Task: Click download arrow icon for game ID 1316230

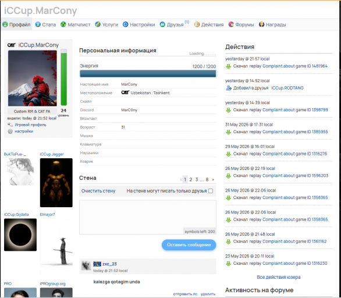Action: tap(228, 264)
